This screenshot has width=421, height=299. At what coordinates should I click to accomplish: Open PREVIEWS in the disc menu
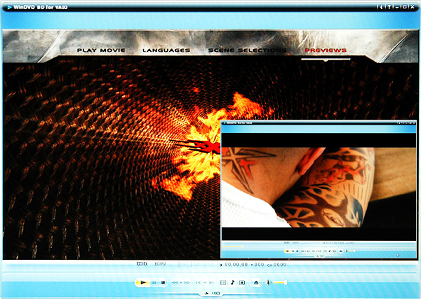tap(326, 51)
